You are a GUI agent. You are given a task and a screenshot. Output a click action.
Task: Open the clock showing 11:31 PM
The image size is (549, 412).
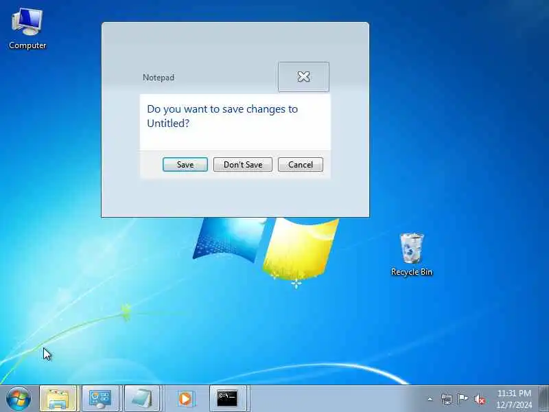coord(514,399)
